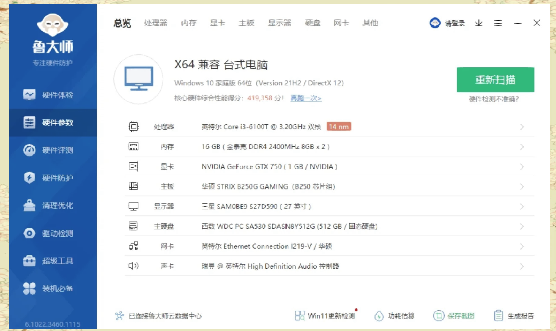Click the 16 GB 金泰克 DDR4 memory text
Screen dimensions: 556x331
click(266, 147)
